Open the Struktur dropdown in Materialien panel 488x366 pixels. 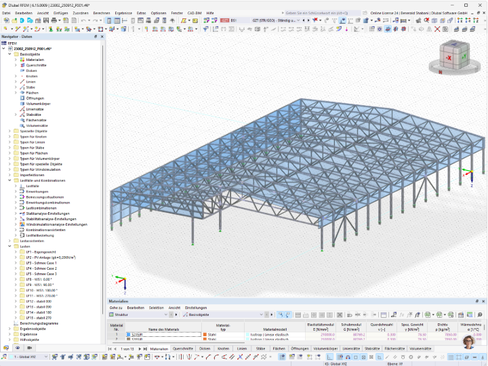165,314
